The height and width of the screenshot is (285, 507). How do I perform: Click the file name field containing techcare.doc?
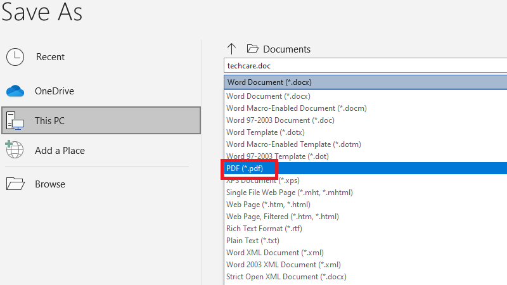pyautogui.click(x=364, y=65)
